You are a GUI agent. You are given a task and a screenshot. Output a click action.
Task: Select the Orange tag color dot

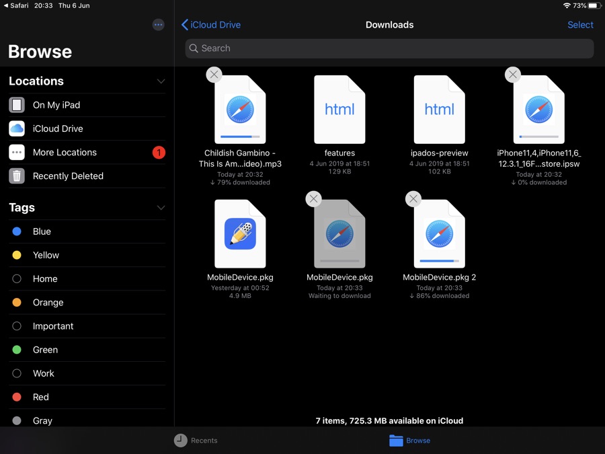pos(17,302)
